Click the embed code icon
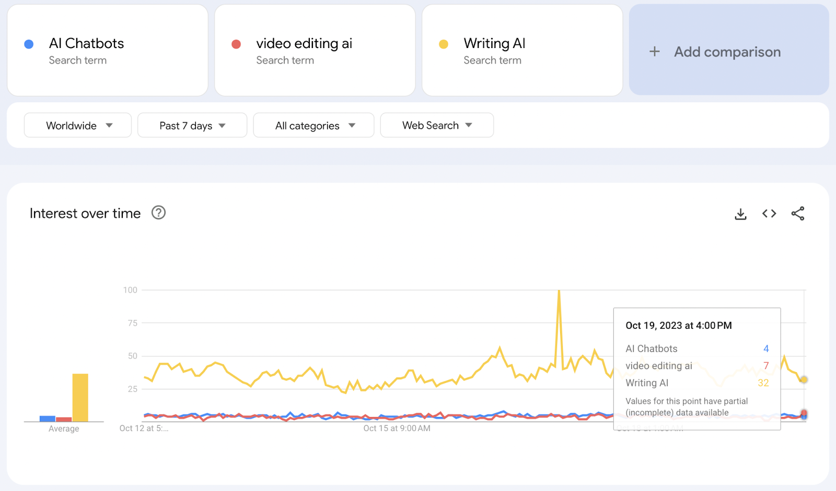Image resolution: width=836 pixels, height=491 pixels. coord(769,213)
